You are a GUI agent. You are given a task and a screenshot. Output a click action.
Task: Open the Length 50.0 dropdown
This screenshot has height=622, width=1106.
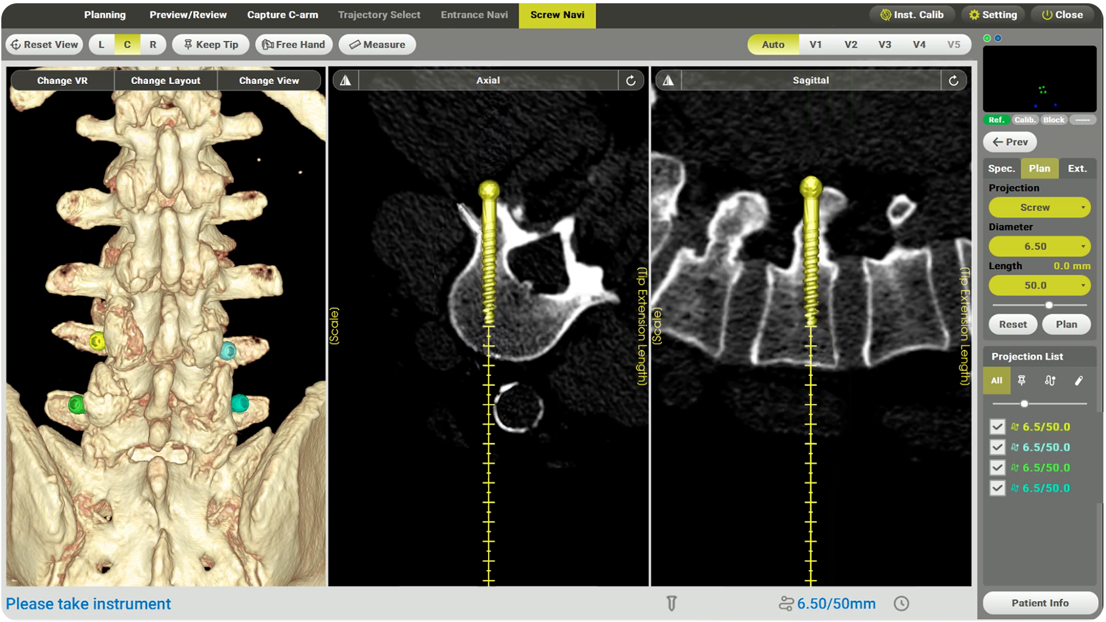click(x=1040, y=285)
